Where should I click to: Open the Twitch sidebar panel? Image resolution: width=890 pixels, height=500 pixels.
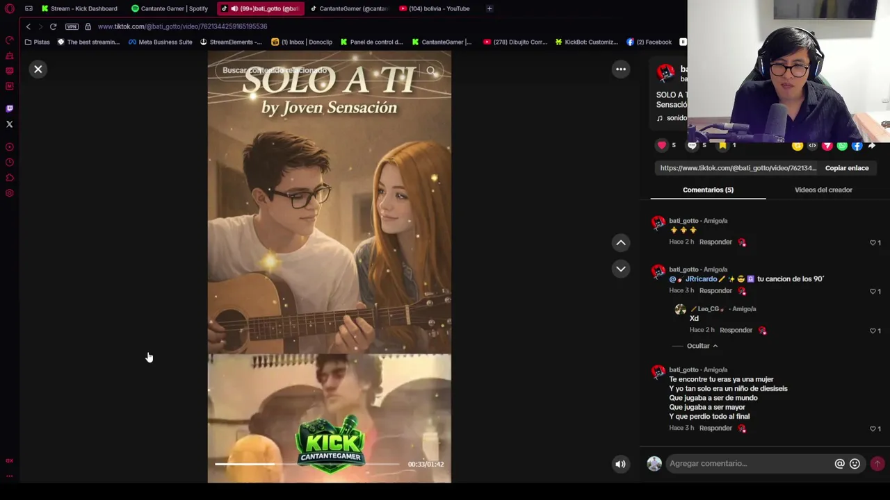(10, 108)
